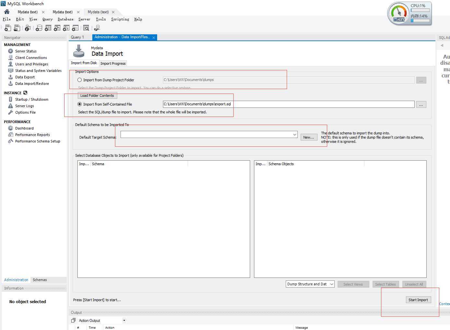
Task: Open the Query menu
Action: [x=47, y=19]
